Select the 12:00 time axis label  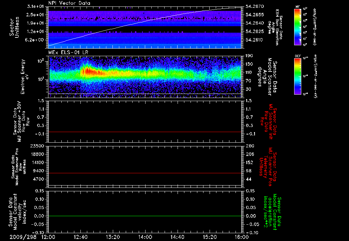tap(48, 237)
